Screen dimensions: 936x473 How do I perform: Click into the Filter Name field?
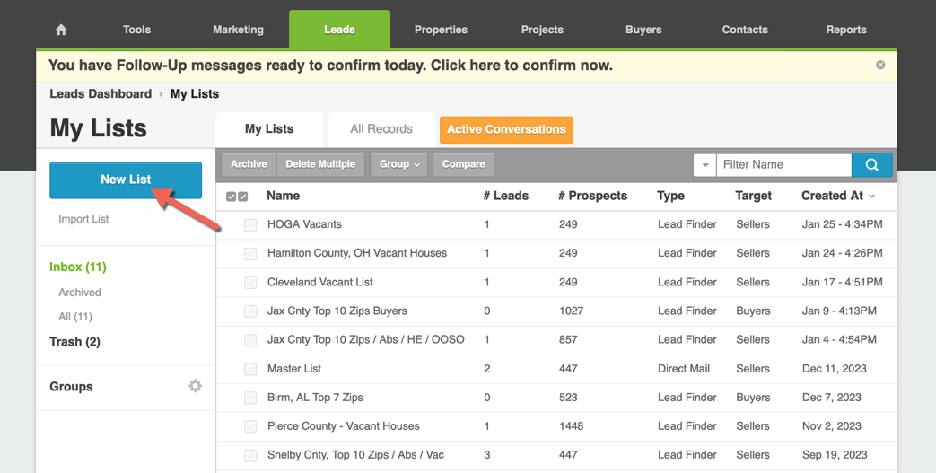point(783,165)
